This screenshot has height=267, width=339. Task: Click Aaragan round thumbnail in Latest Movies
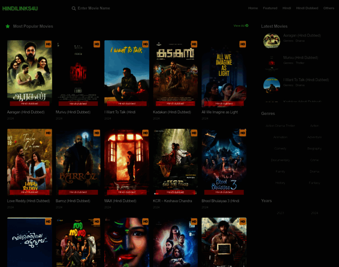pyautogui.click(x=272, y=40)
